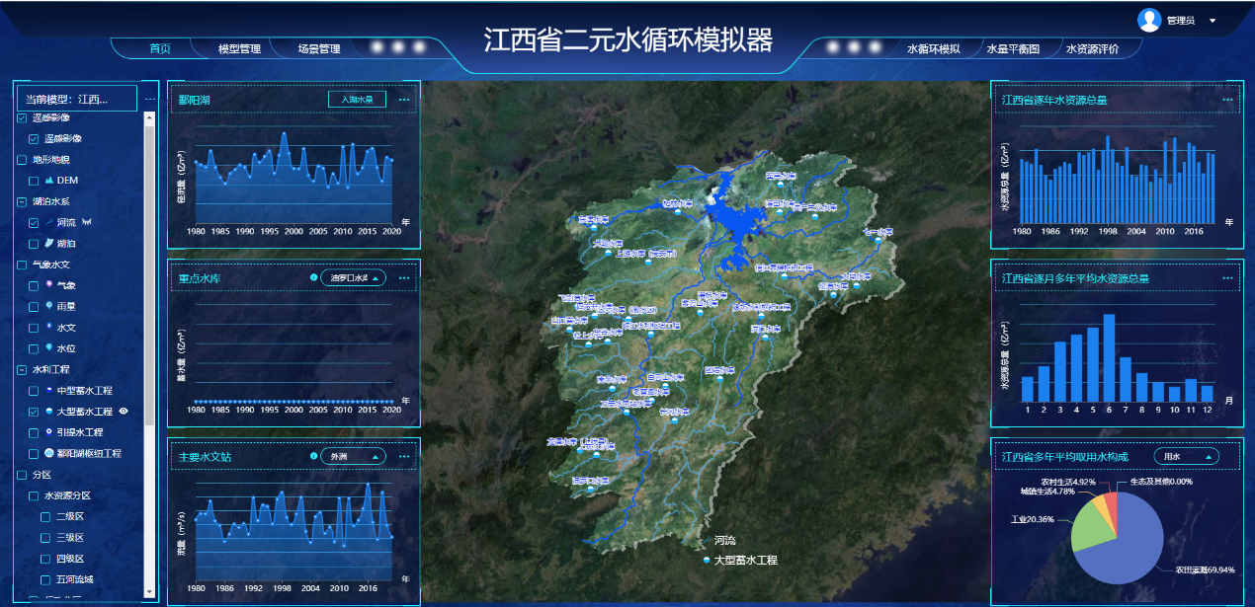Open the 油罗口水库 reservoir dropdown
The height and width of the screenshot is (607, 1255).
click(x=354, y=277)
